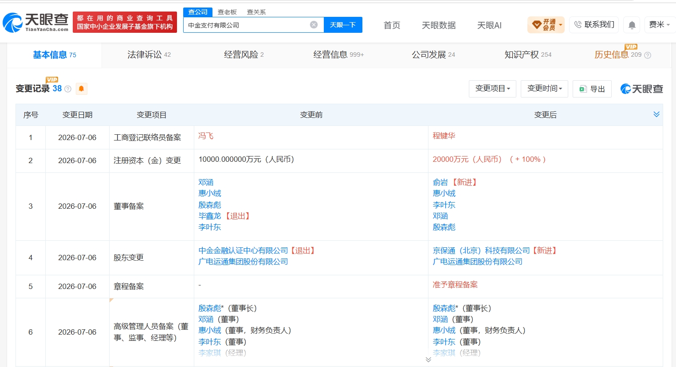
Task: Open the 俞岩 newly added director link
Action: coord(440,182)
